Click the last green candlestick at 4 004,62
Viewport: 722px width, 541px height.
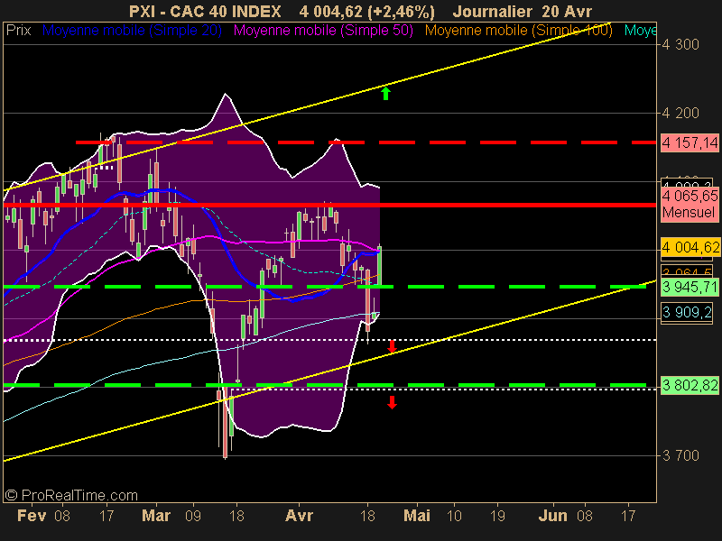pyautogui.click(x=379, y=266)
